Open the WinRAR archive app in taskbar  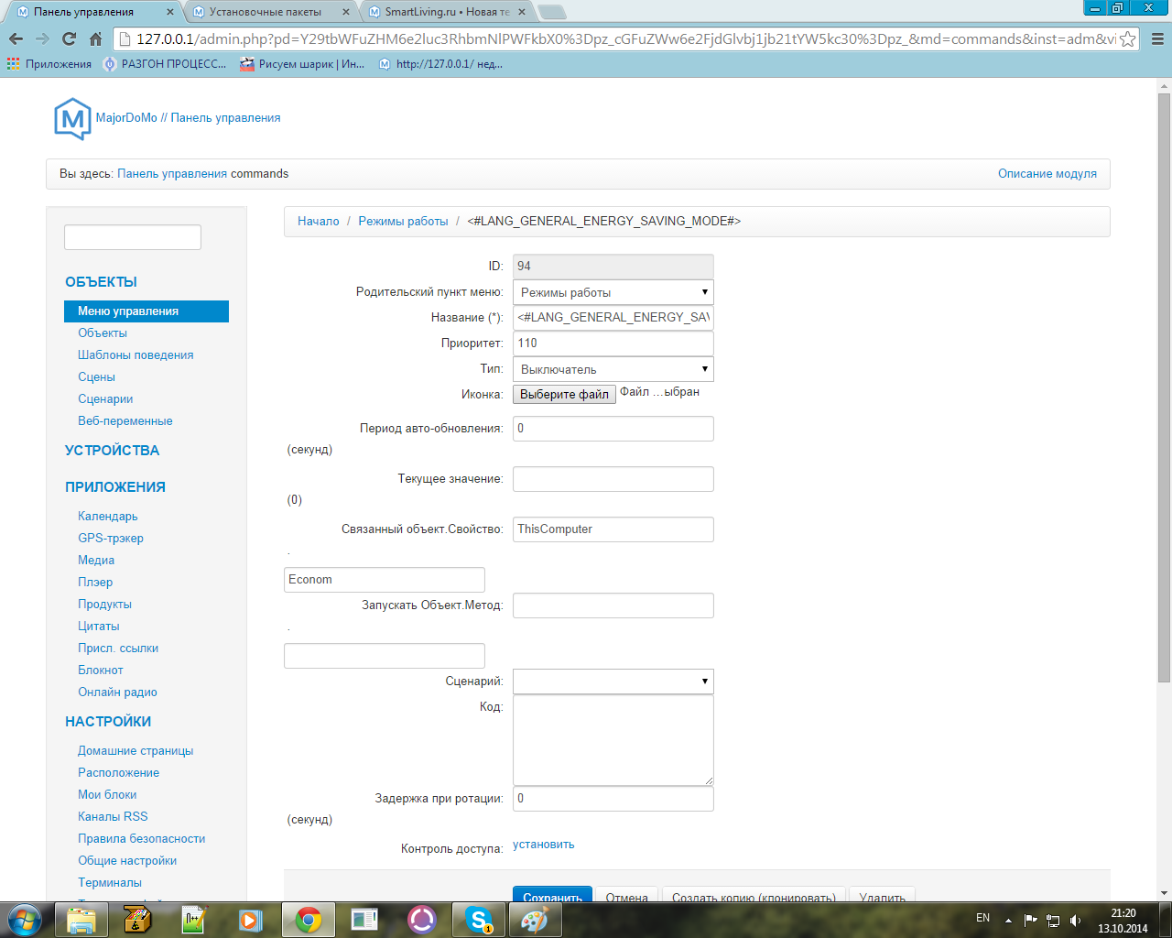(x=137, y=920)
